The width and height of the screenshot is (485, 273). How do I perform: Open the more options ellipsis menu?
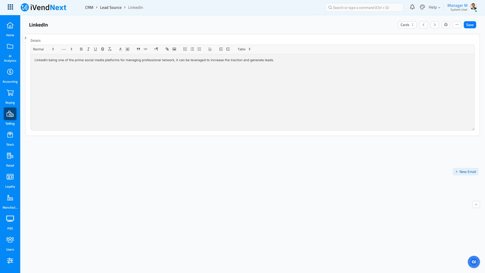pyautogui.click(x=457, y=25)
